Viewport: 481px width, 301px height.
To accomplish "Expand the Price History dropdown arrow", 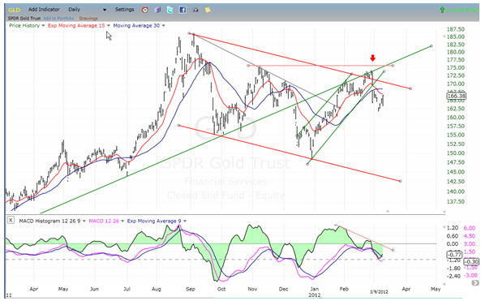I will click(43, 26).
